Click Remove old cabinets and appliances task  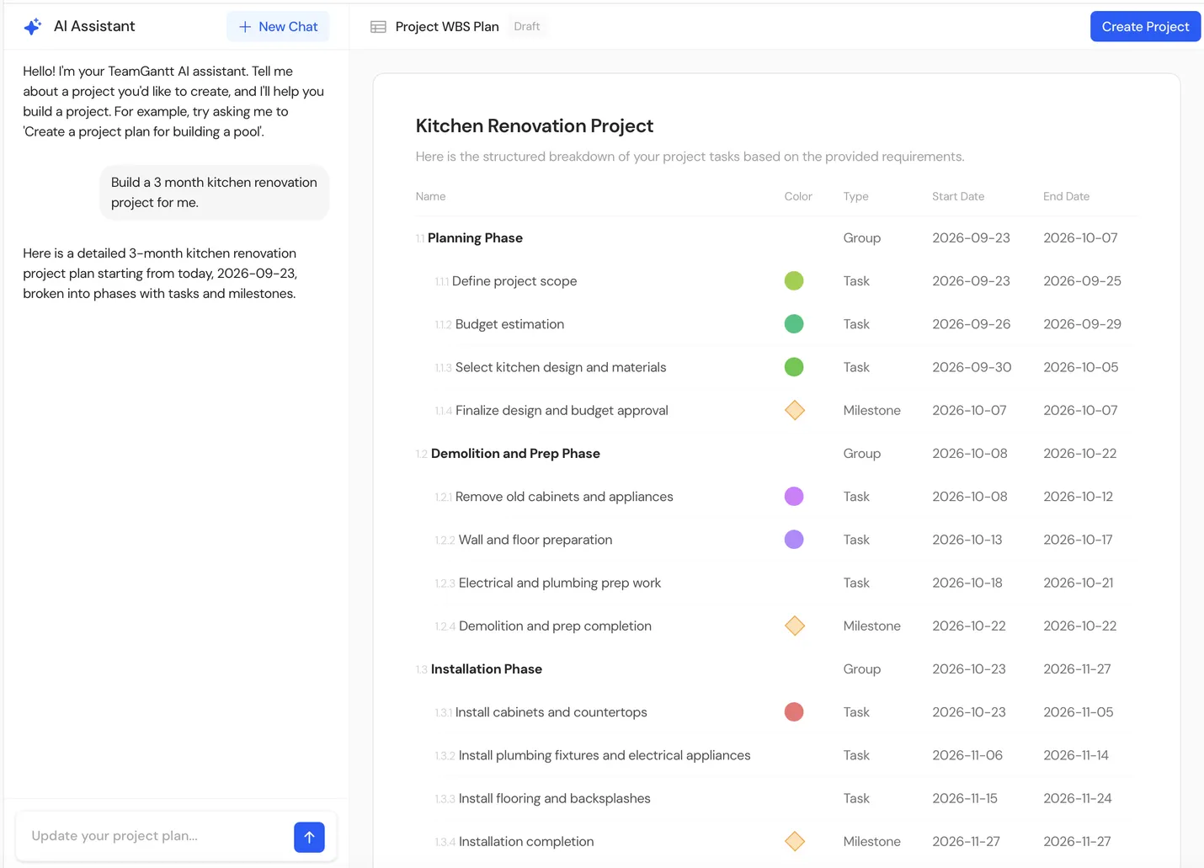point(564,497)
